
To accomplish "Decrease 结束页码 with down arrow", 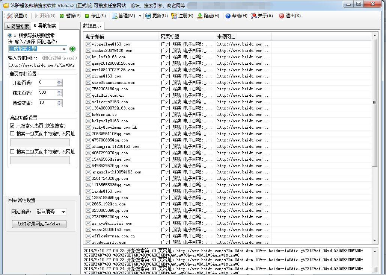I will [x=59, y=94].
